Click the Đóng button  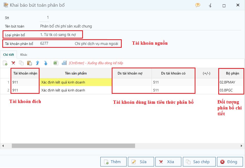(230, 162)
